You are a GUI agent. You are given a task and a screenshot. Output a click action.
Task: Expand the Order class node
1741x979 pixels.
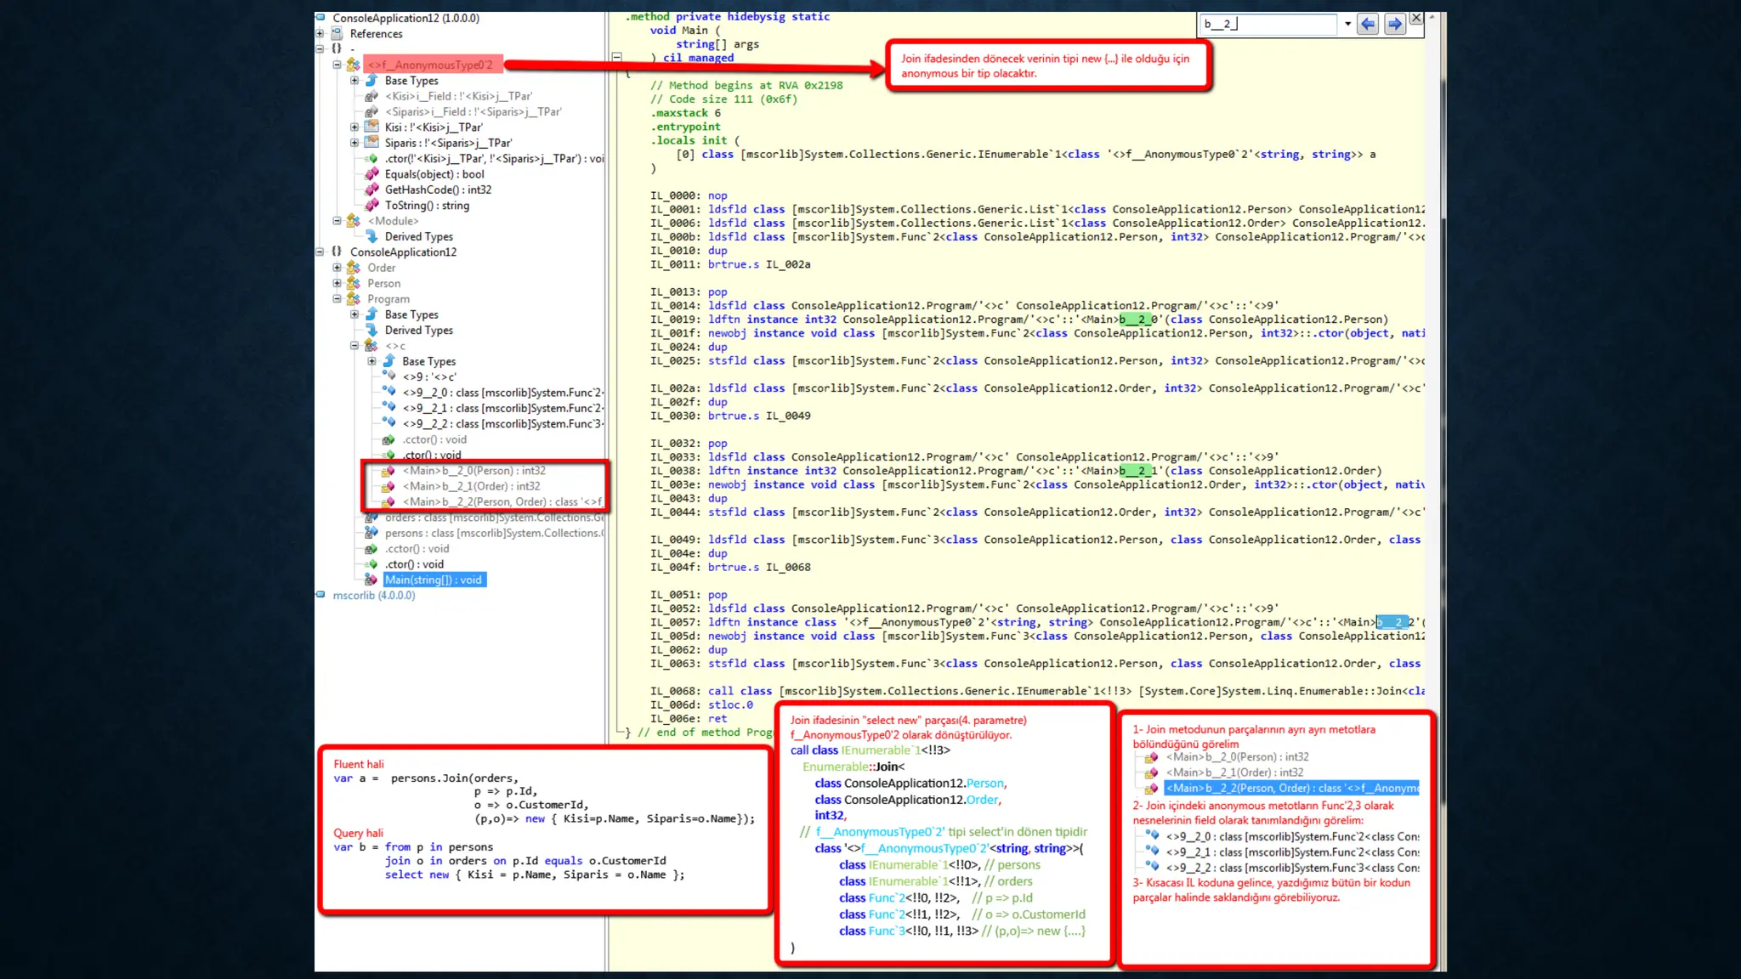point(337,268)
